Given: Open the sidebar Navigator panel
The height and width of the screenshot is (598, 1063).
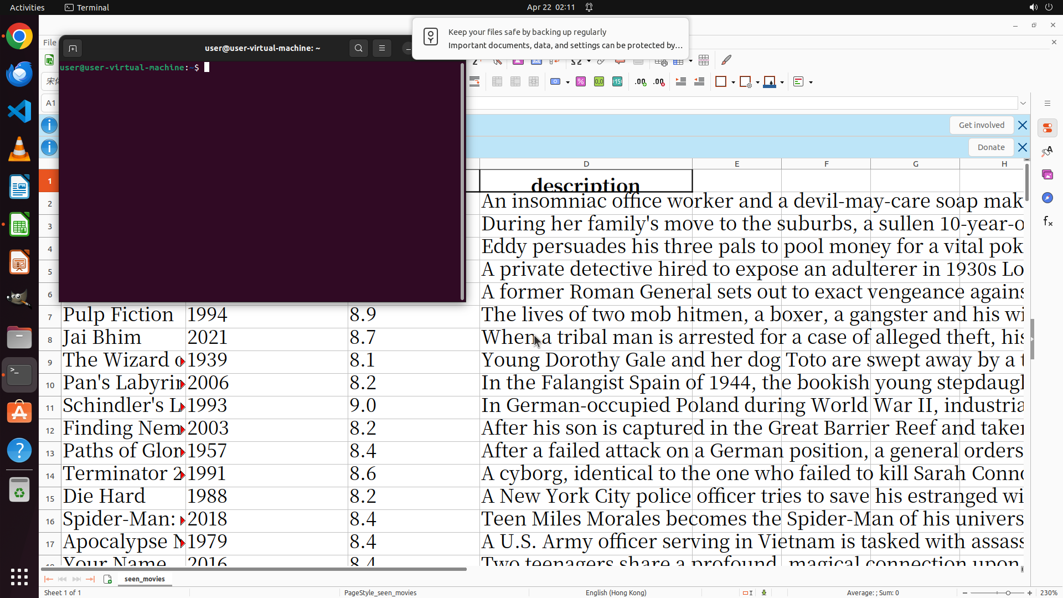Looking at the screenshot, I should pyautogui.click(x=1047, y=198).
